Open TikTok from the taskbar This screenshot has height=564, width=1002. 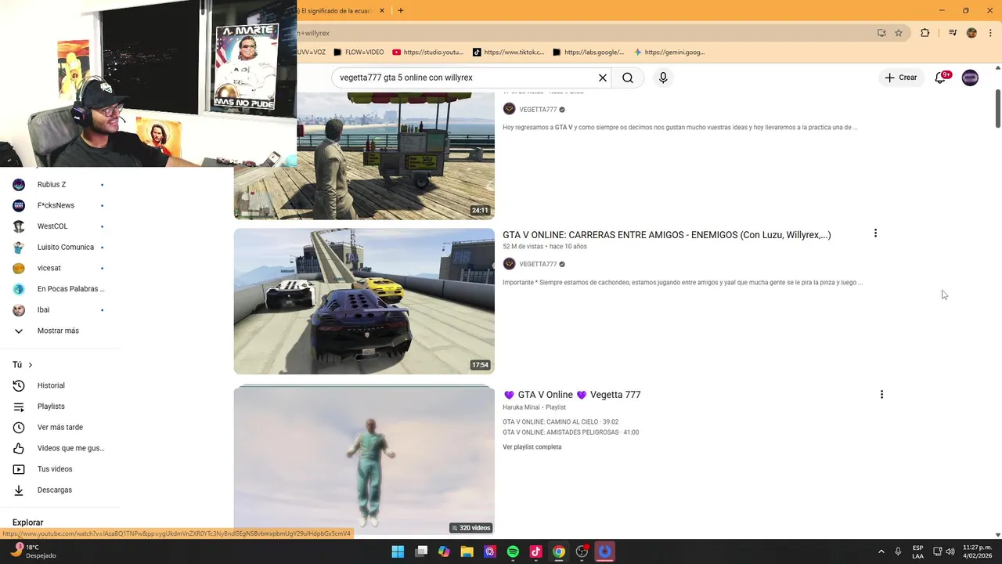[x=535, y=551]
